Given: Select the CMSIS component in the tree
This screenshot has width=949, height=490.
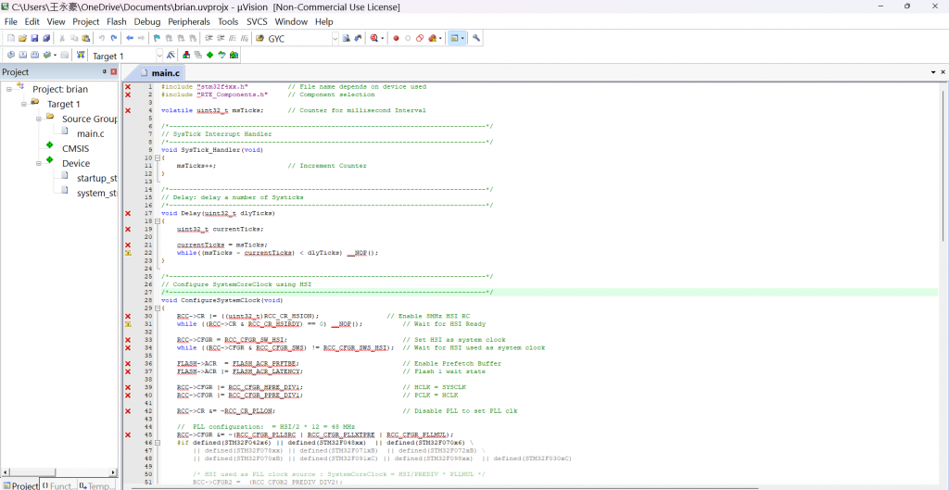Looking at the screenshot, I should click(76, 148).
